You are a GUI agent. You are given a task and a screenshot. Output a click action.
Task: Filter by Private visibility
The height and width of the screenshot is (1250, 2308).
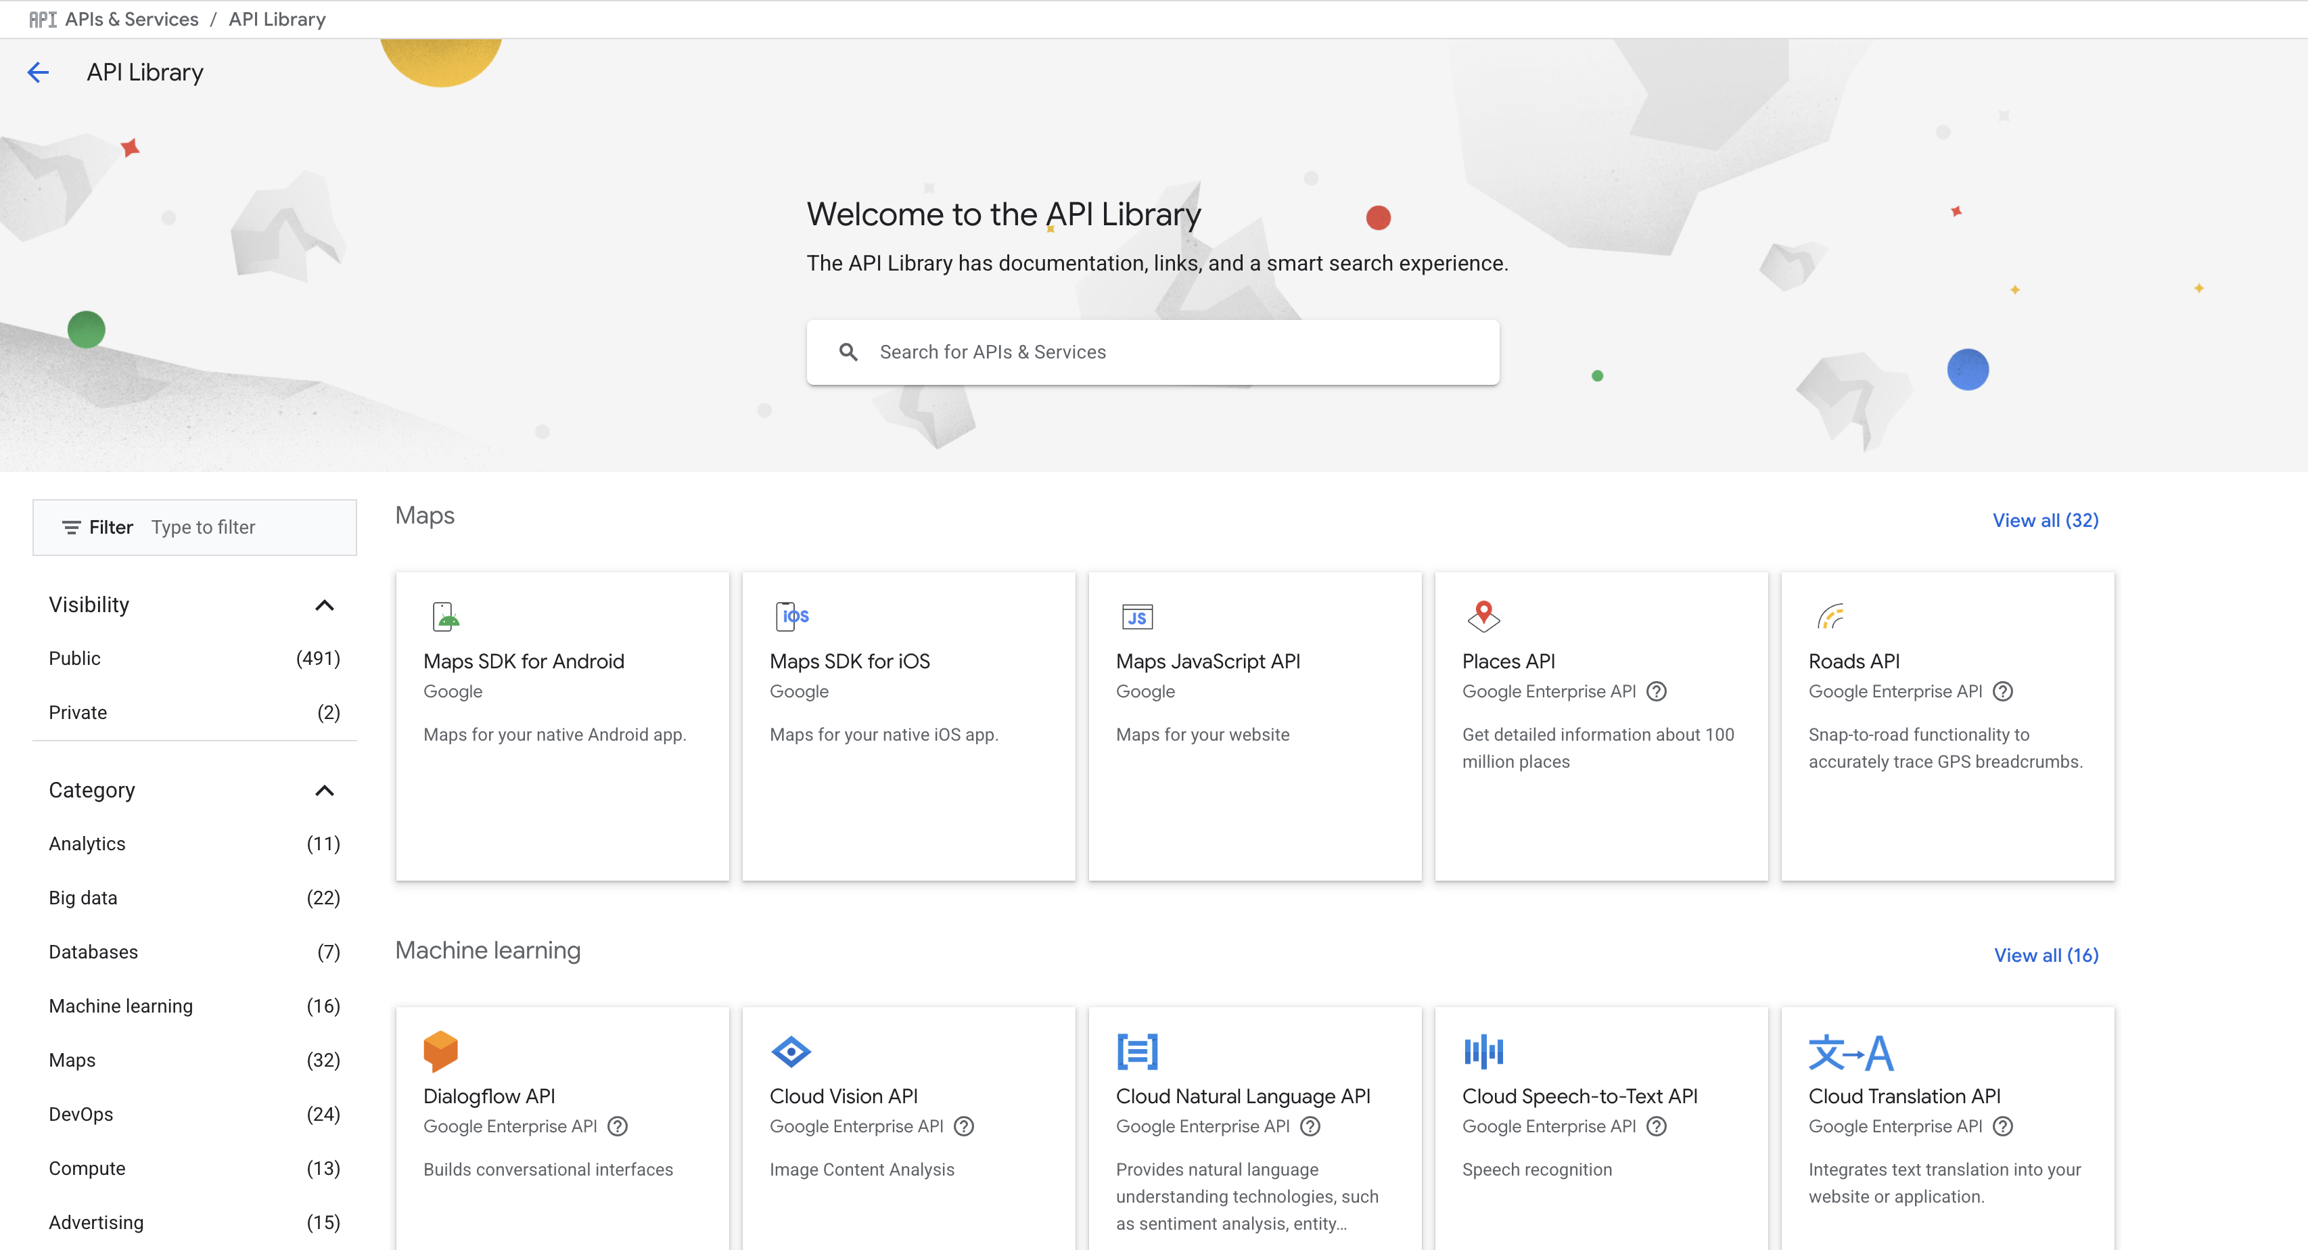tap(194, 712)
